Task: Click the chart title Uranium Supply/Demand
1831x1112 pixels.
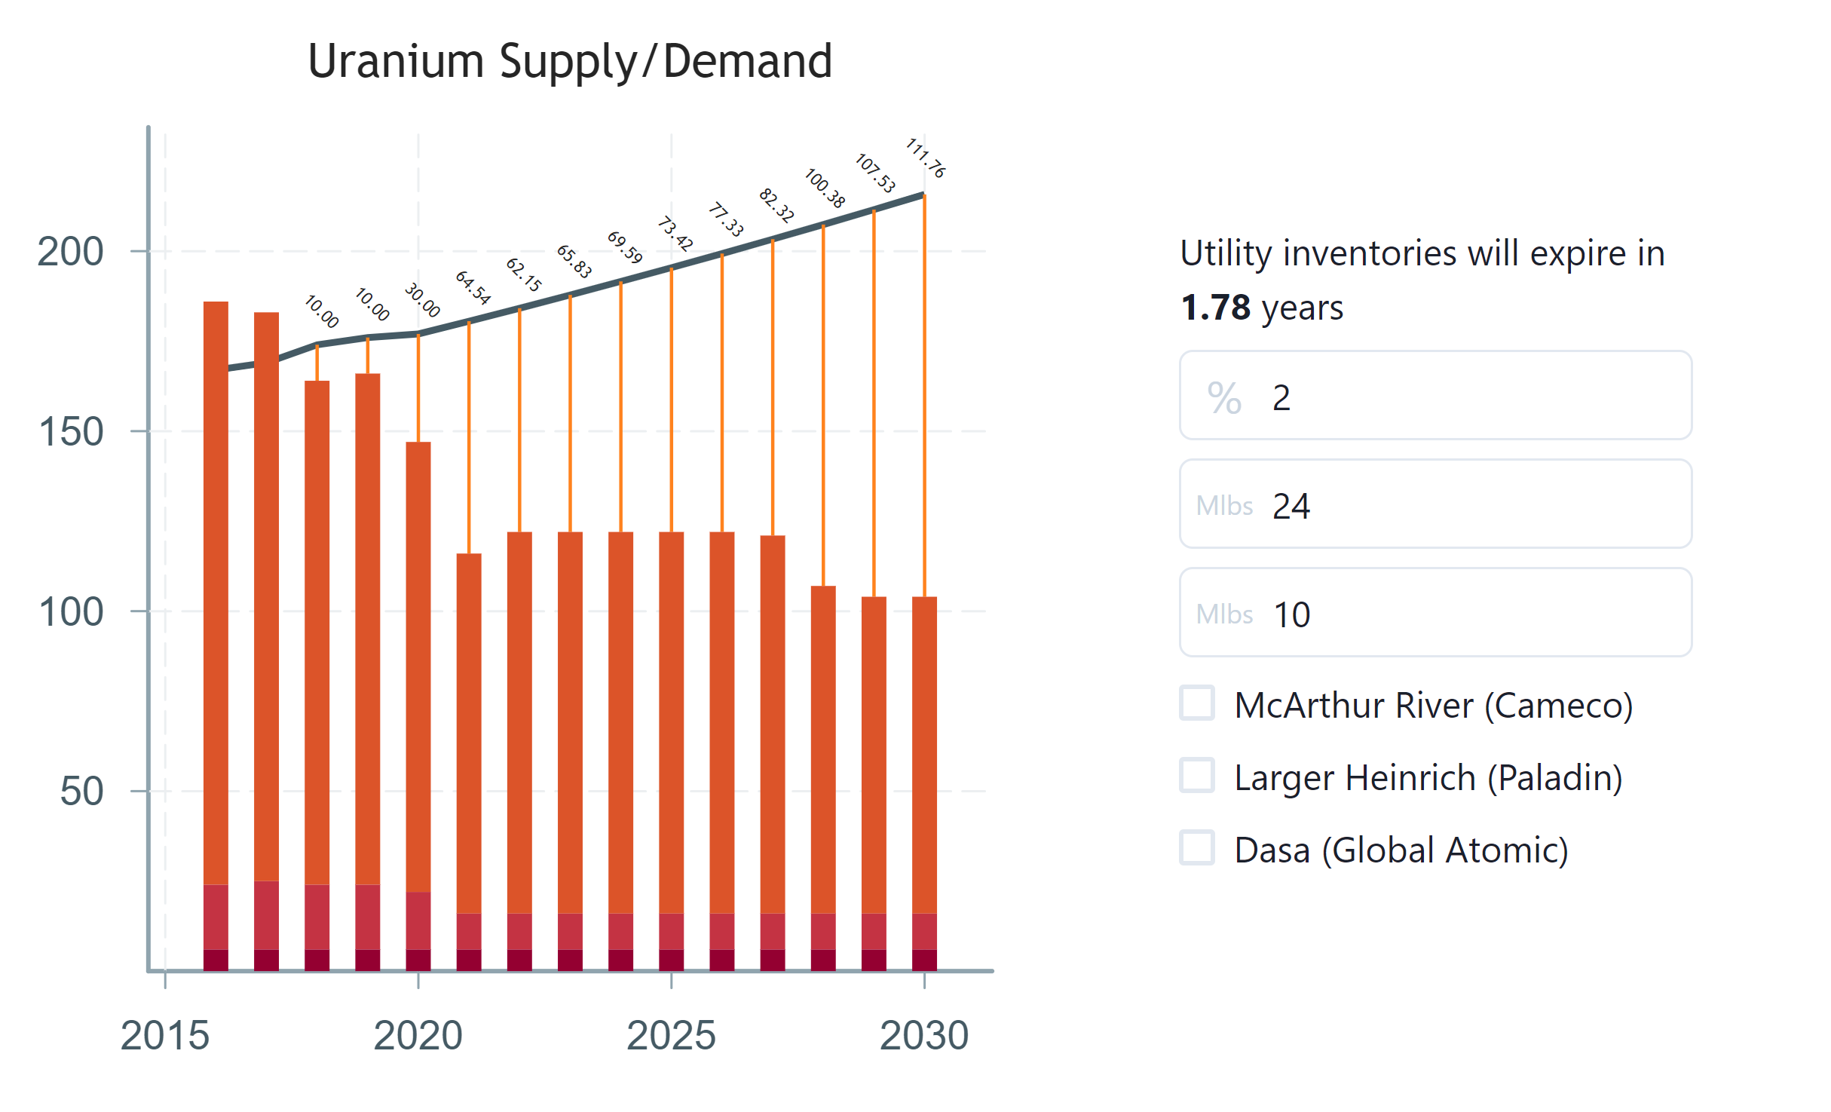Action: [570, 62]
